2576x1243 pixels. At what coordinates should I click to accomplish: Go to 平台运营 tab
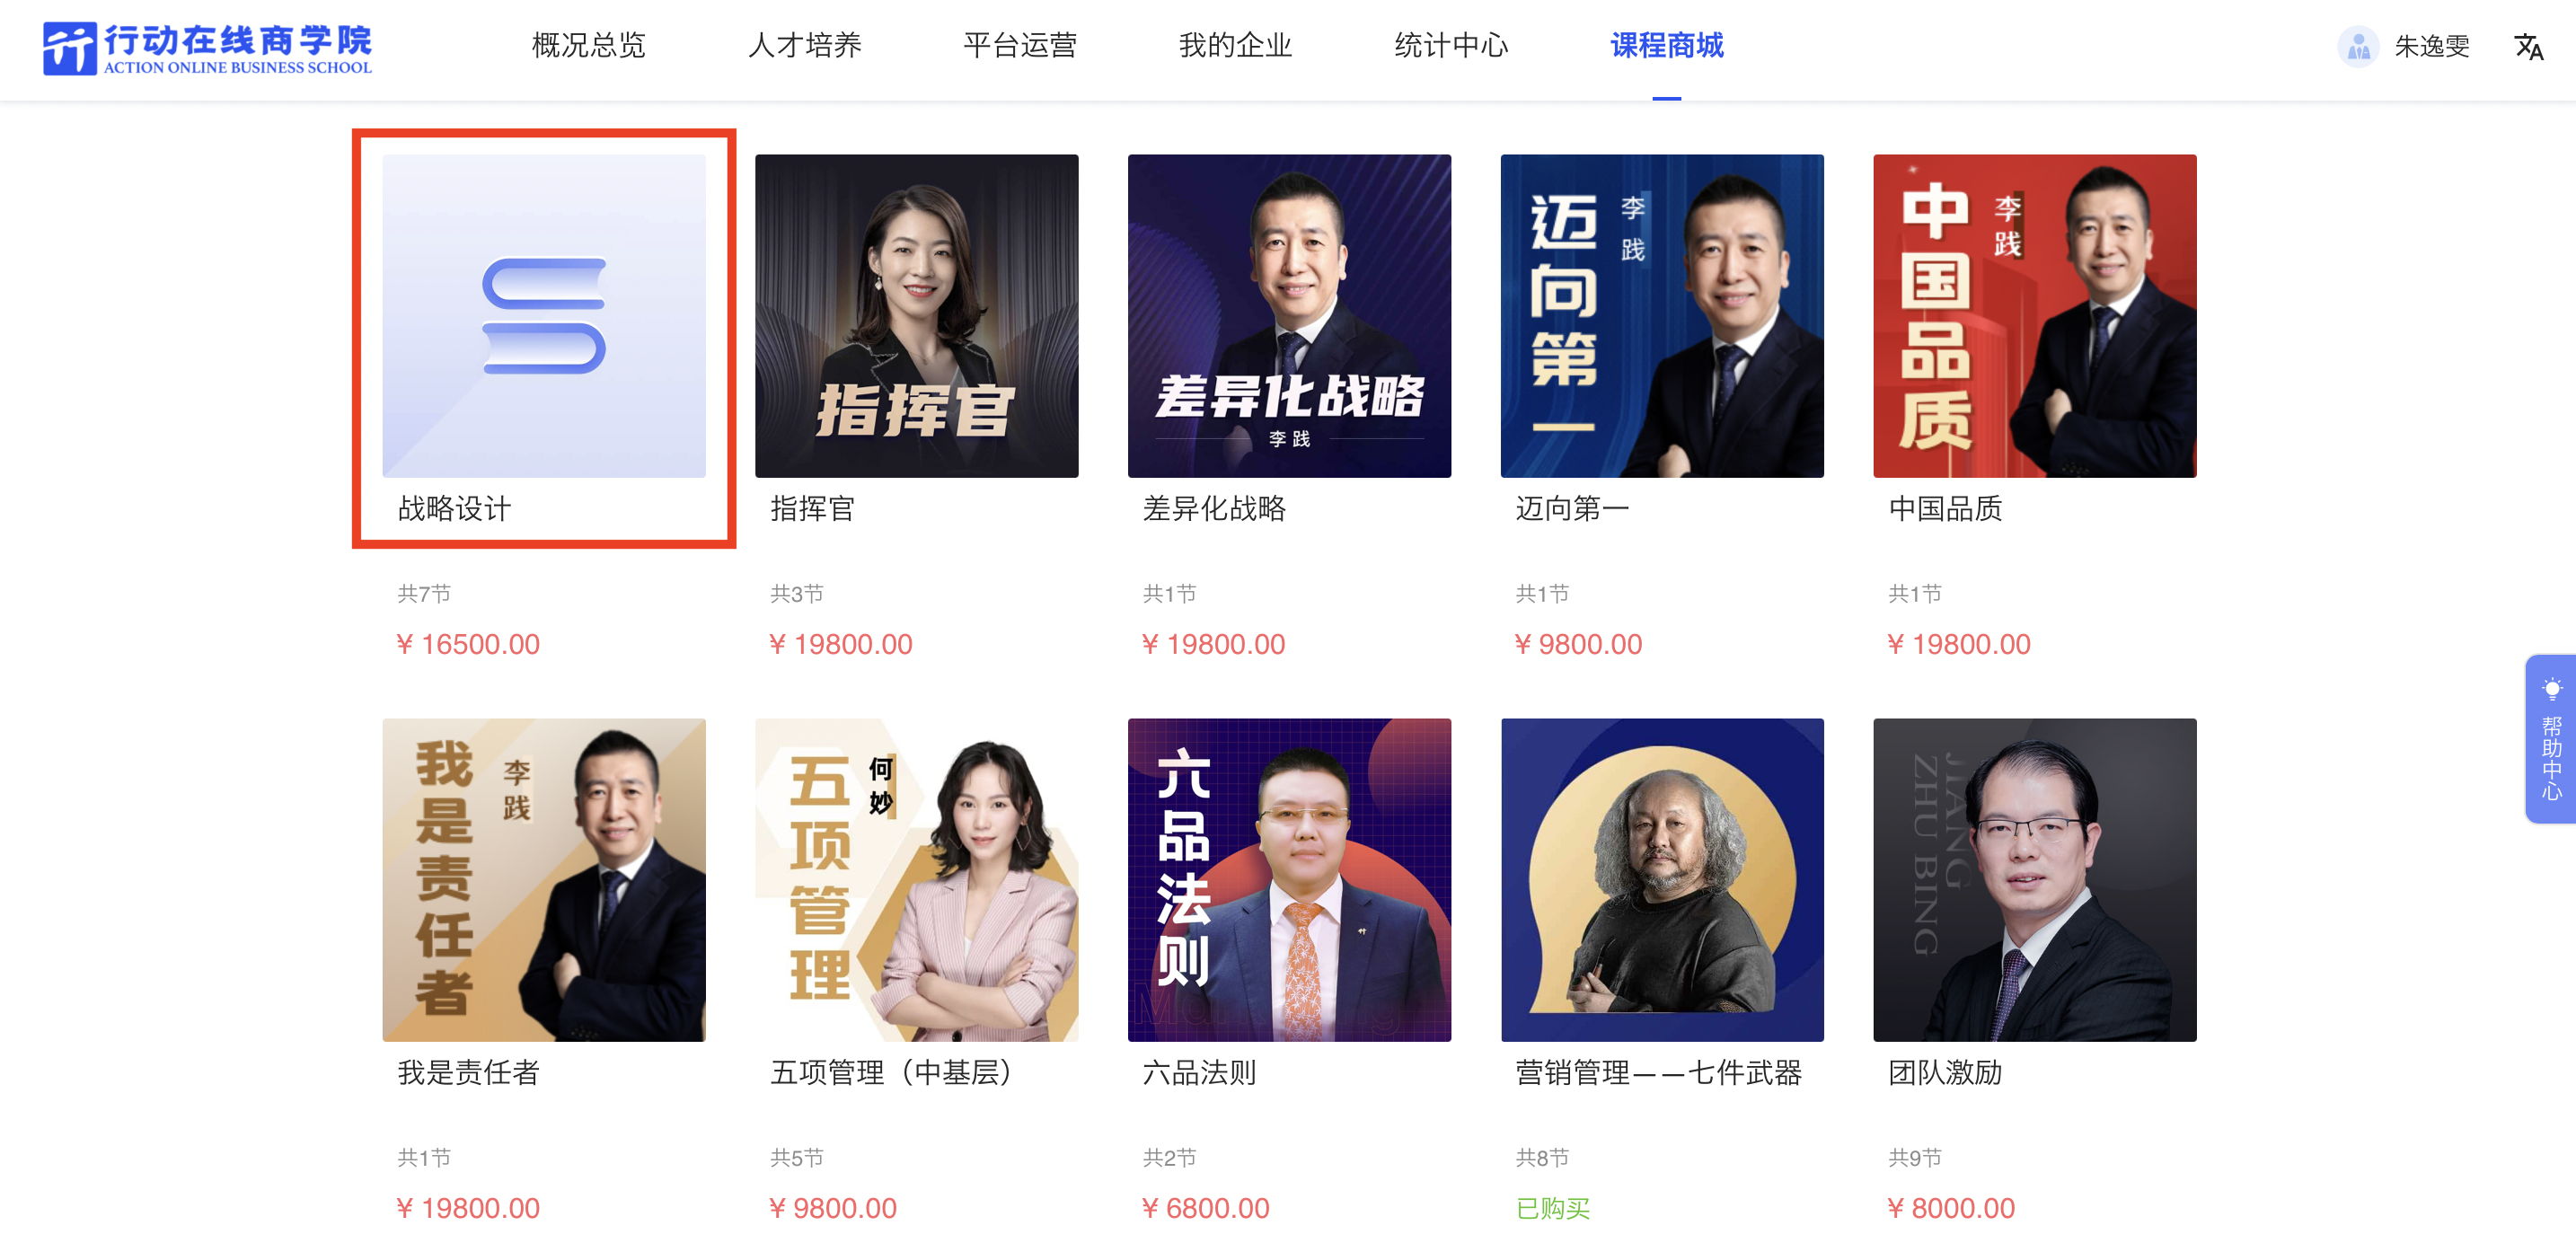pos(1020,46)
